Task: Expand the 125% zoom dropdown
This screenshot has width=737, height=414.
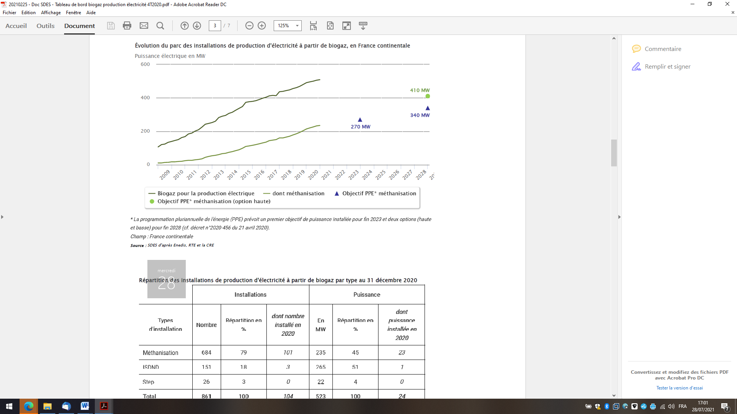Action: pos(297,26)
